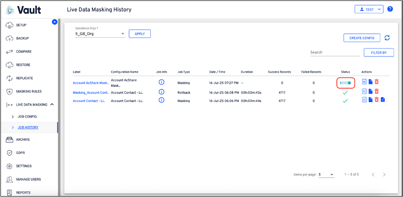403x197 pixels.
Task: Click the Filter By button
Action: click(x=378, y=52)
